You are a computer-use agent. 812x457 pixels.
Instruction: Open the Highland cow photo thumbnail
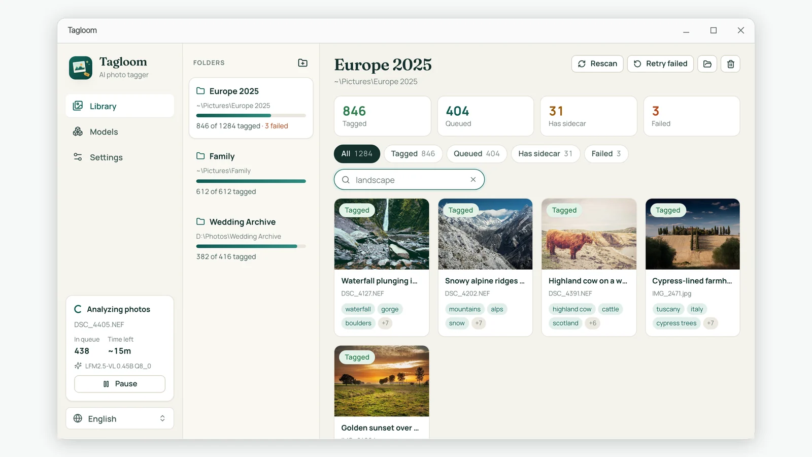(589, 234)
